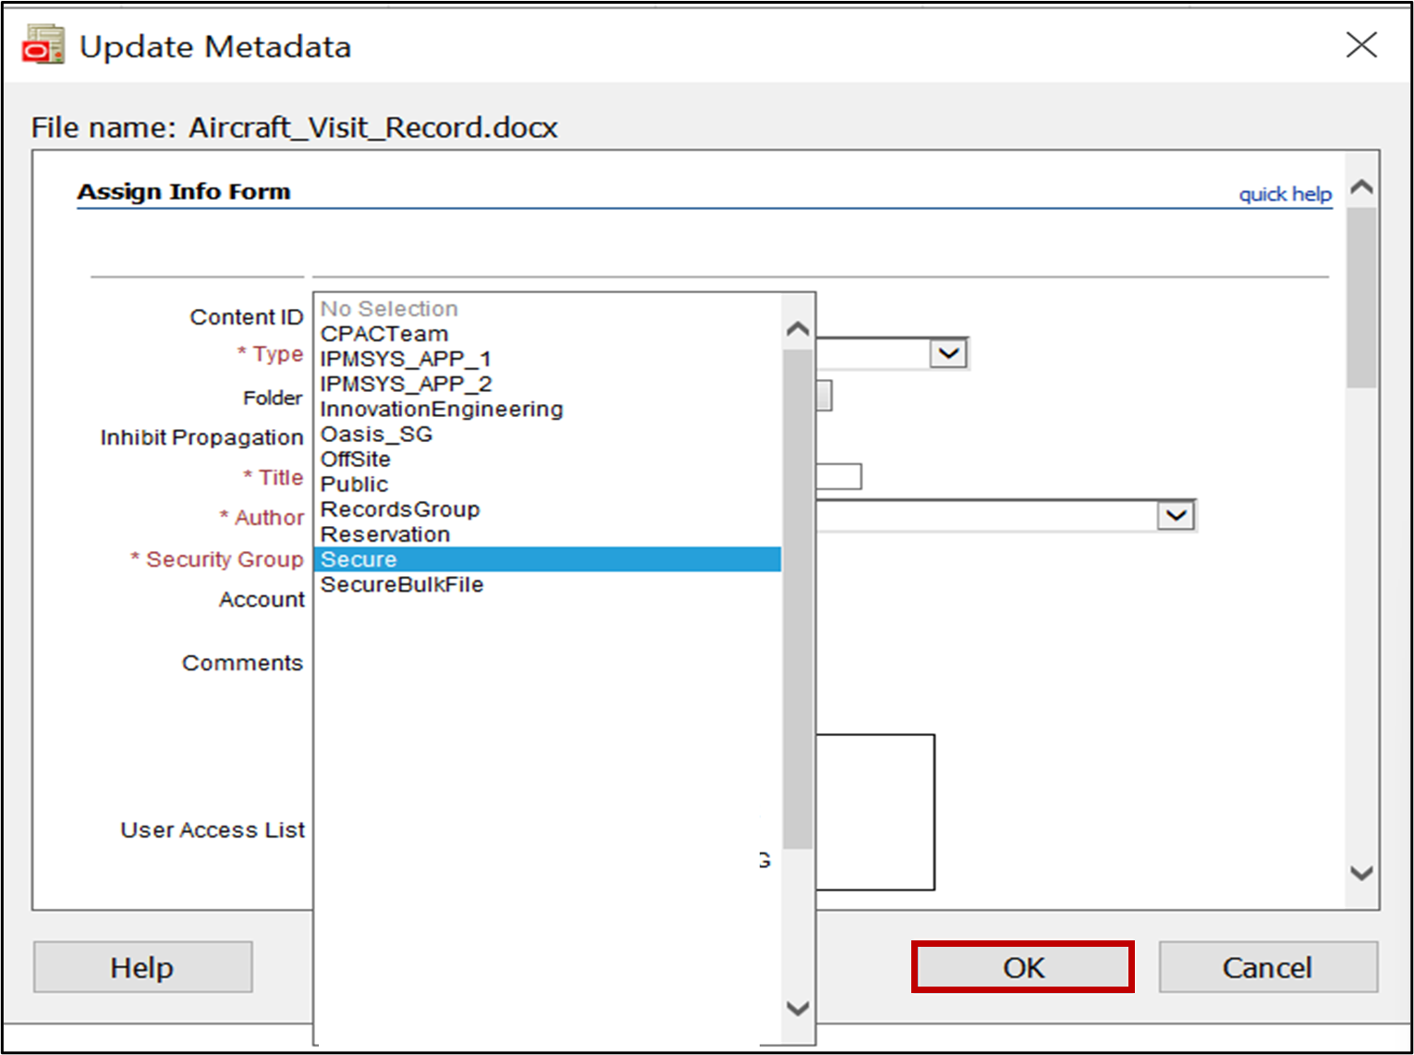Choose the No Selection option
The image size is (1414, 1055).
click(x=389, y=309)
